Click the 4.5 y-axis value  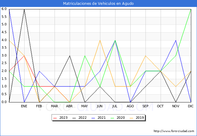click(4, 32)
